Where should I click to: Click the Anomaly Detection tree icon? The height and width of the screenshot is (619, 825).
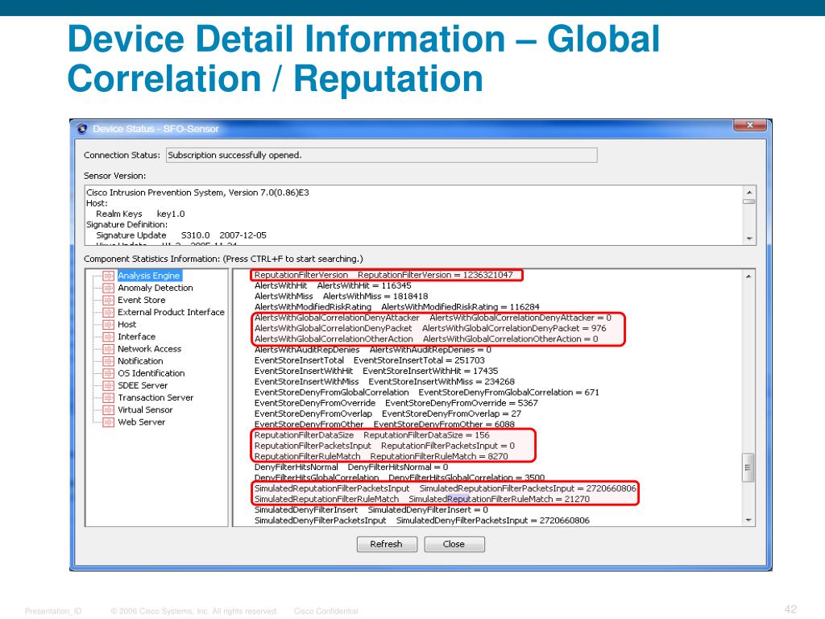click(109, 288)
